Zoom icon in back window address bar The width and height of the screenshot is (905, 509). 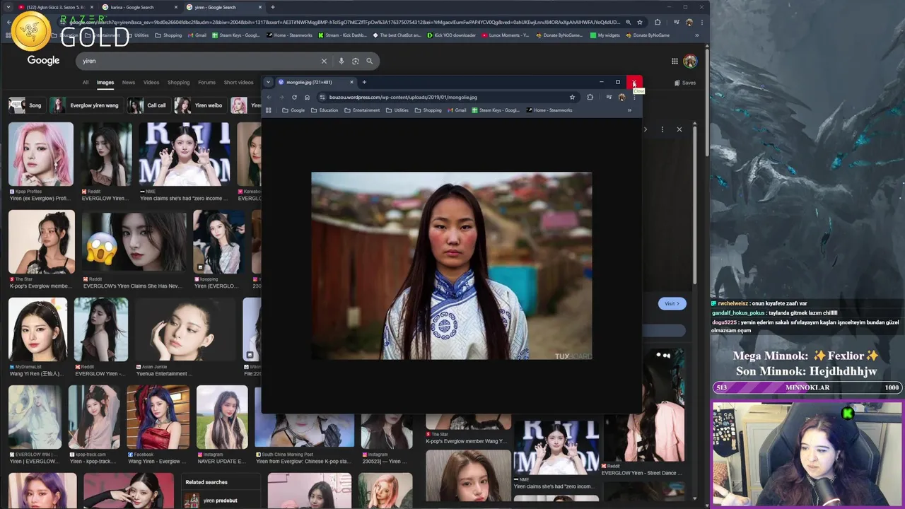(x=628, y=22)
